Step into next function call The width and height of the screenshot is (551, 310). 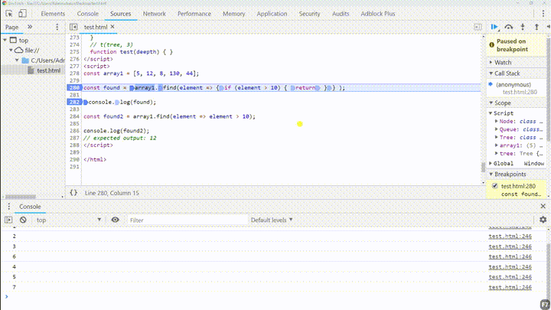(523, 27)
